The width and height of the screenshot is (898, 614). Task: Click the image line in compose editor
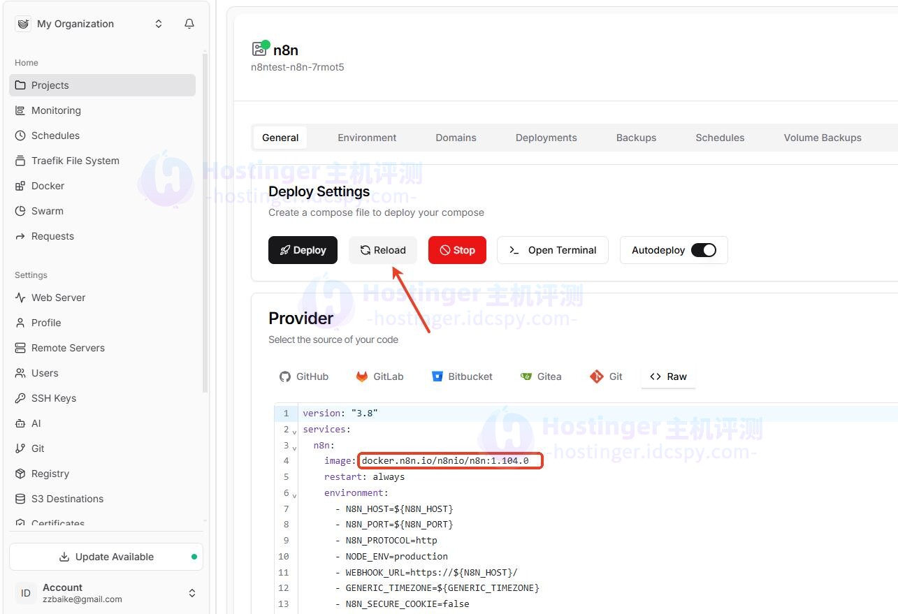447,461
